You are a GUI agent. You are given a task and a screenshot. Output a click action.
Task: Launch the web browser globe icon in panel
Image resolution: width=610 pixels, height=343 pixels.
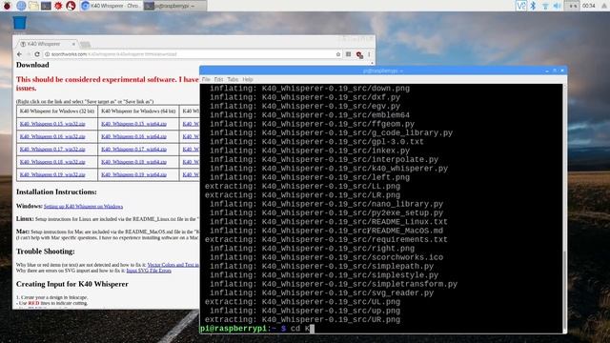21,6
